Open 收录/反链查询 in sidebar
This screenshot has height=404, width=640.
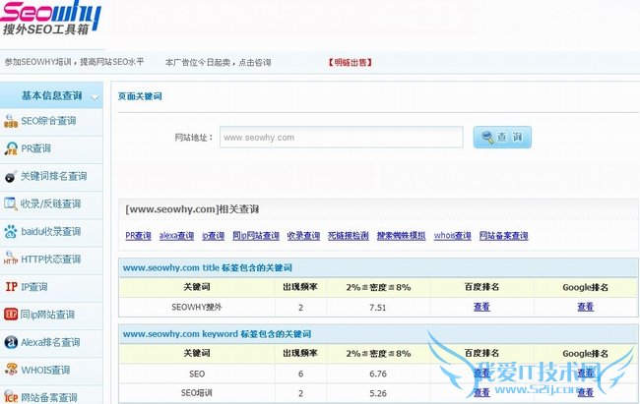pos(51,203)
